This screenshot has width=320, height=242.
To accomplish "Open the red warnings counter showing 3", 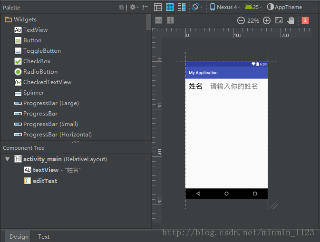I will (x=305, y=20).
